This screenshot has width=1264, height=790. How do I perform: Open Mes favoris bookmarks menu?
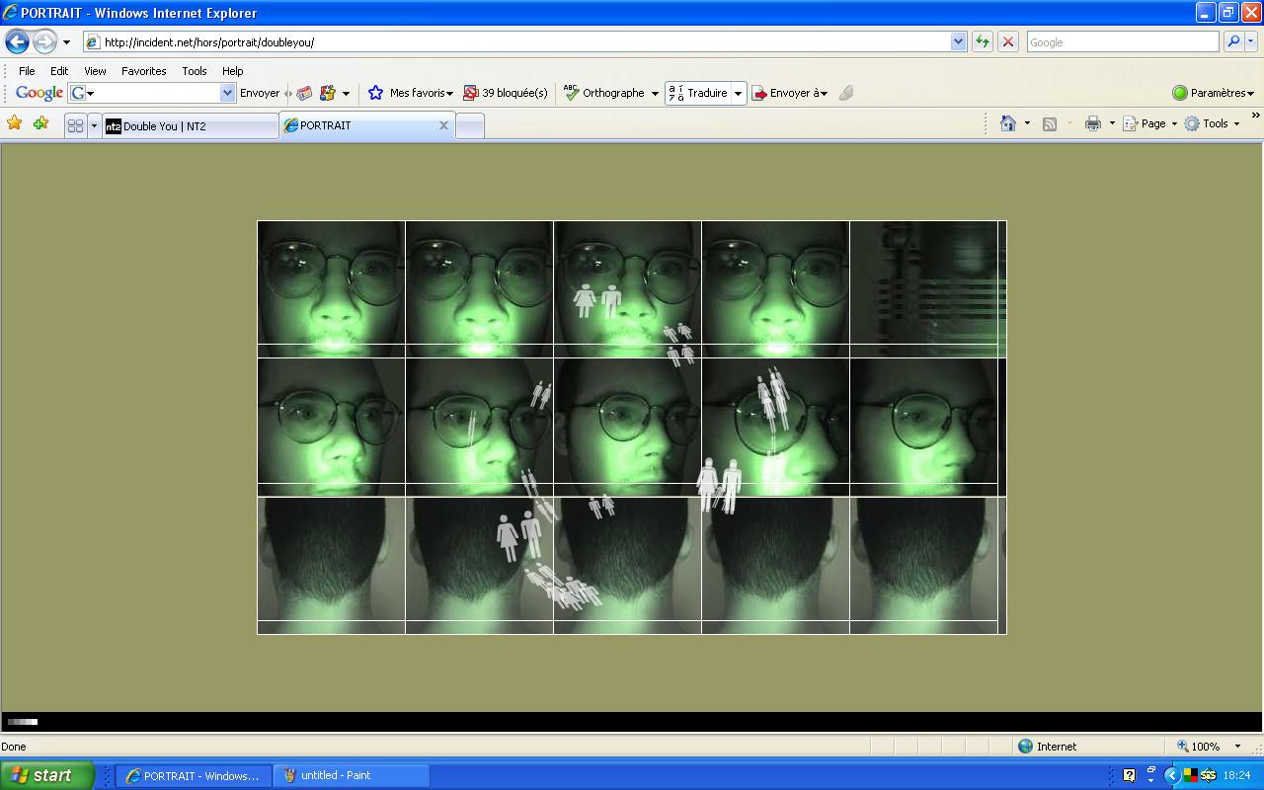click(411, 93)
